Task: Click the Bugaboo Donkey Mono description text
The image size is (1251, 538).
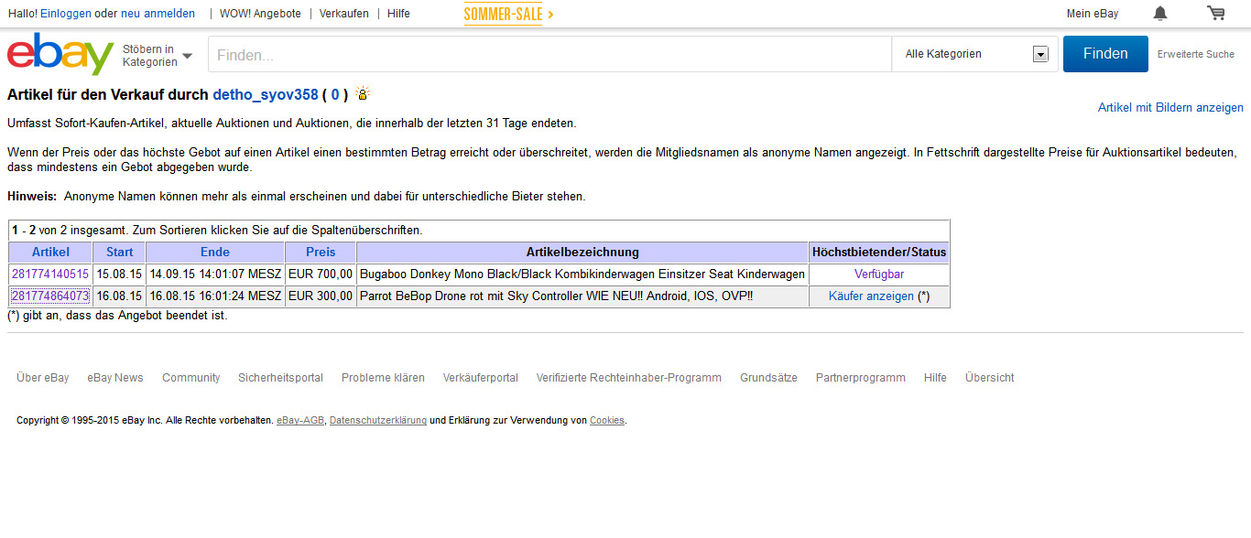Action: [582, 274]
